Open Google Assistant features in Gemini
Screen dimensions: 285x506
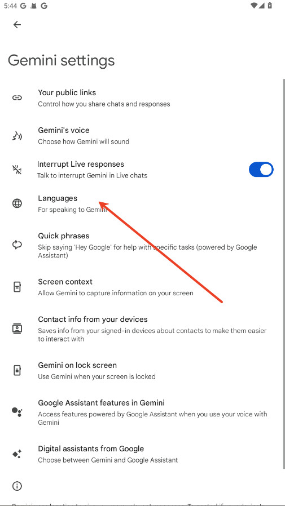click(142, 412)
